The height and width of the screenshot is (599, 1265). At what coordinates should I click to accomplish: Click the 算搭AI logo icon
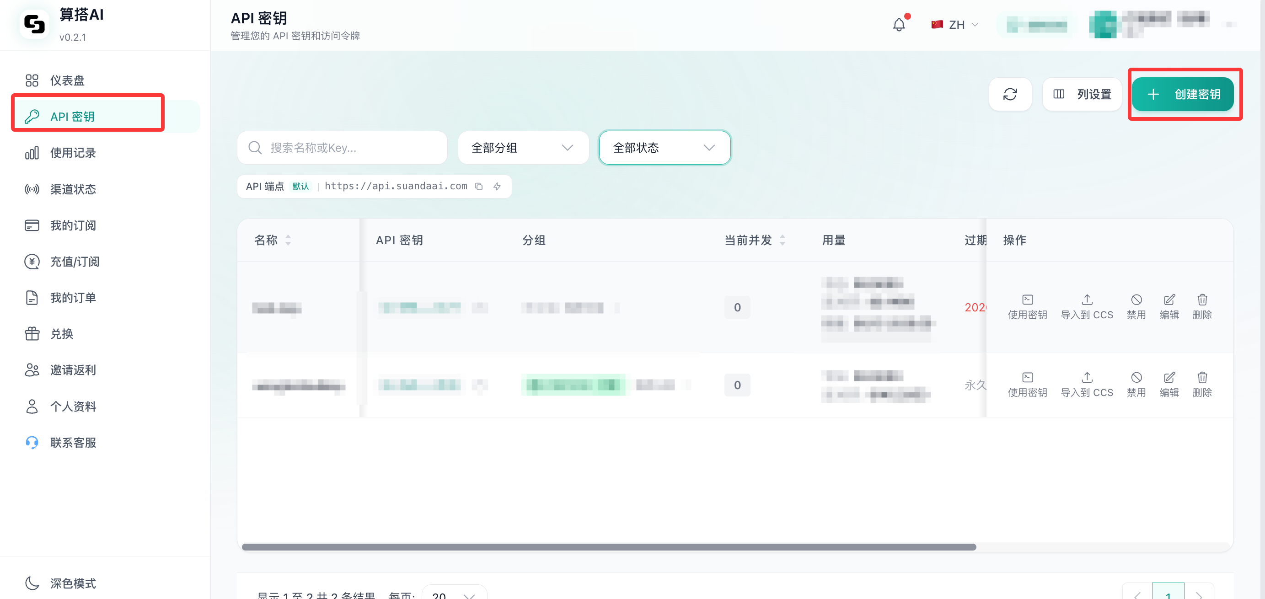(x=34, y=24)
